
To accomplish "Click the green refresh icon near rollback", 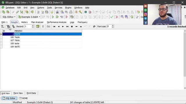I will [x=132, y=17].
